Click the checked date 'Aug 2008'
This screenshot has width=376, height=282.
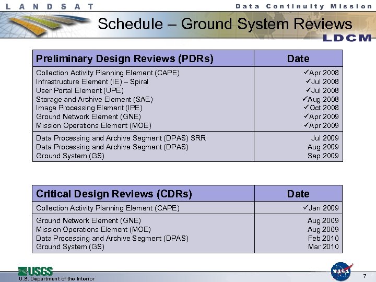[x=320, y=99]
